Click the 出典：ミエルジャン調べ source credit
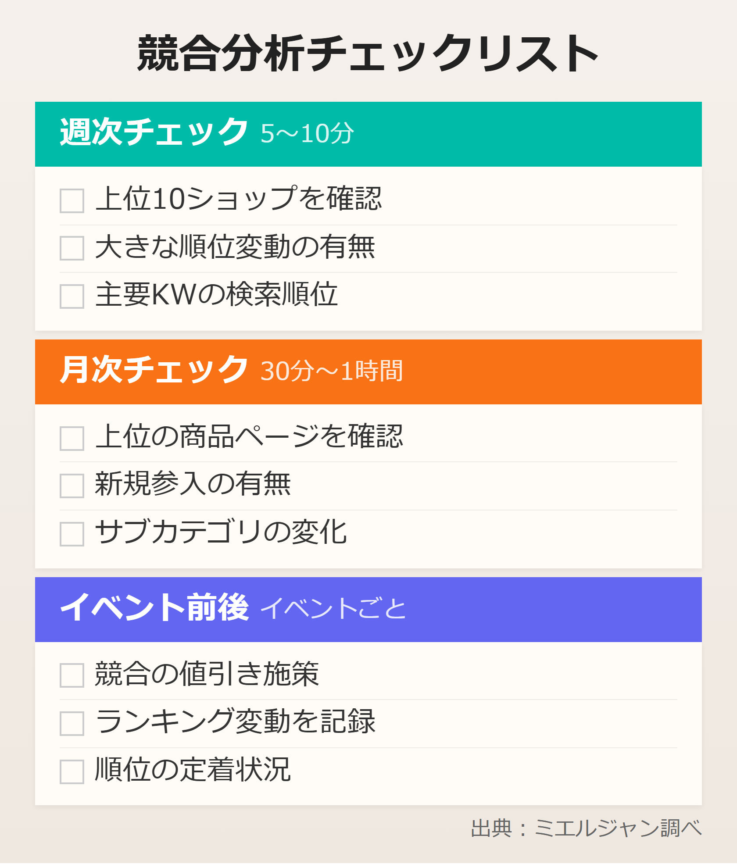The height and width of the screenshot is (864, 737). tap(586, 828)
